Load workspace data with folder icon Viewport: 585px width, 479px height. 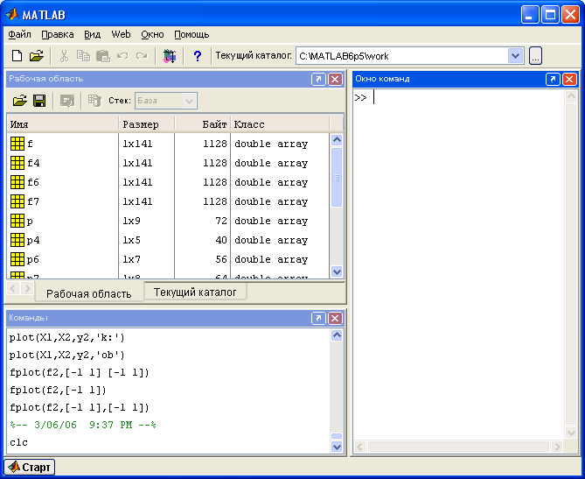click(19, 101)
